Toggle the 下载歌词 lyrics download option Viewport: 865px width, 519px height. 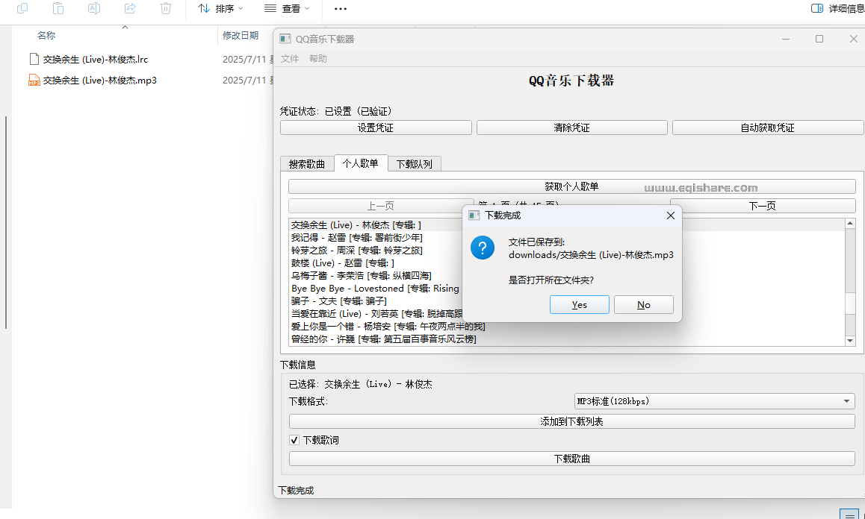tap(294, 440)
